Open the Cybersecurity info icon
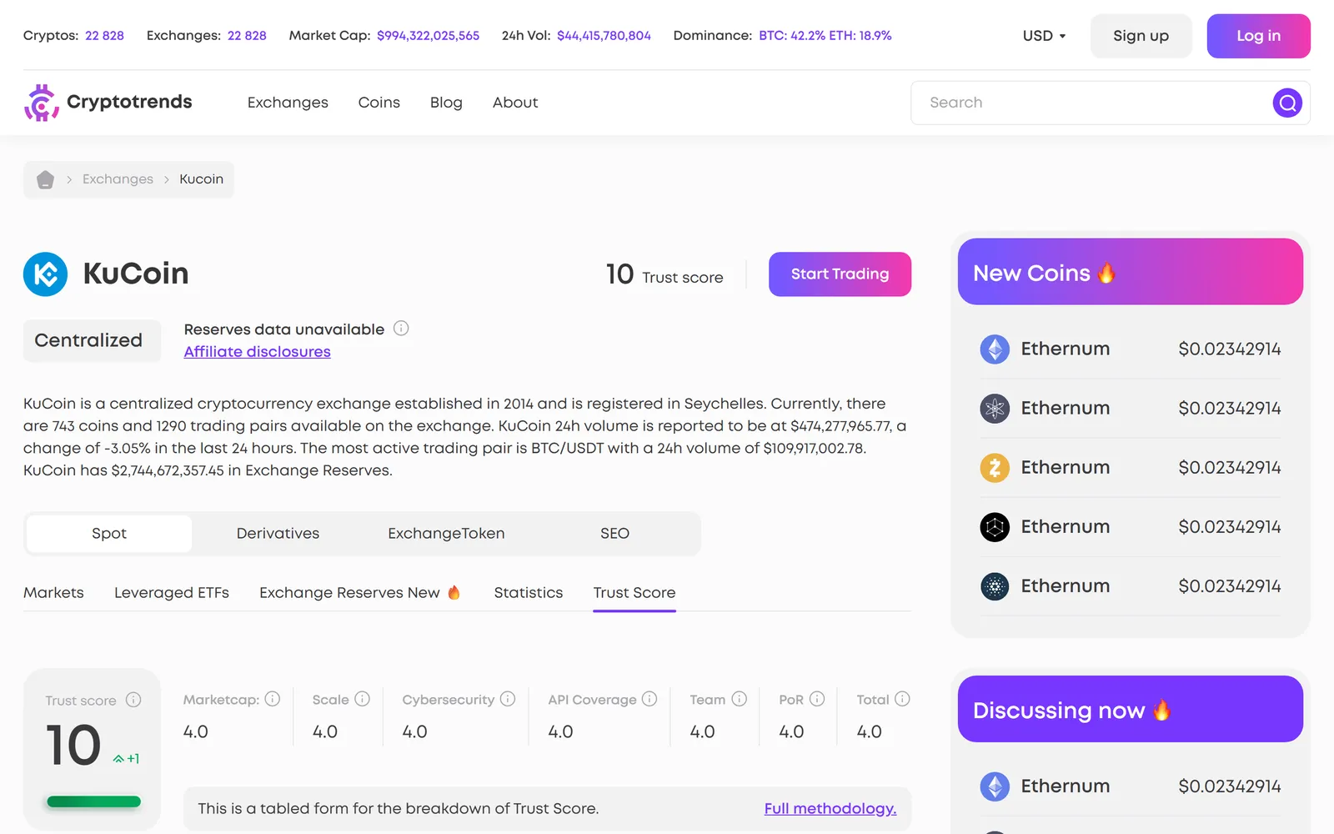The height and width of the screenshot is (834, 1334). 508,699
